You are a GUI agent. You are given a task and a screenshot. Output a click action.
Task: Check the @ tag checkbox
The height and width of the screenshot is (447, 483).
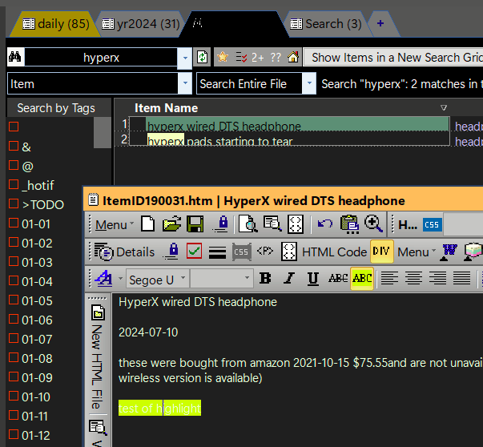14,165
